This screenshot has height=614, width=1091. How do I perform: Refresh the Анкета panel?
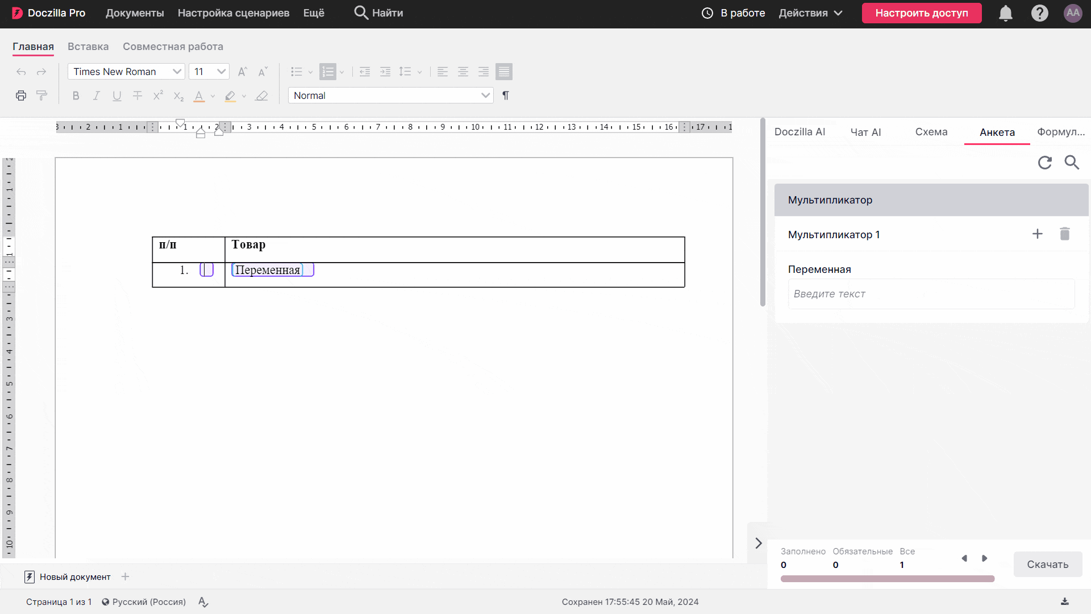coord(1045,163)
